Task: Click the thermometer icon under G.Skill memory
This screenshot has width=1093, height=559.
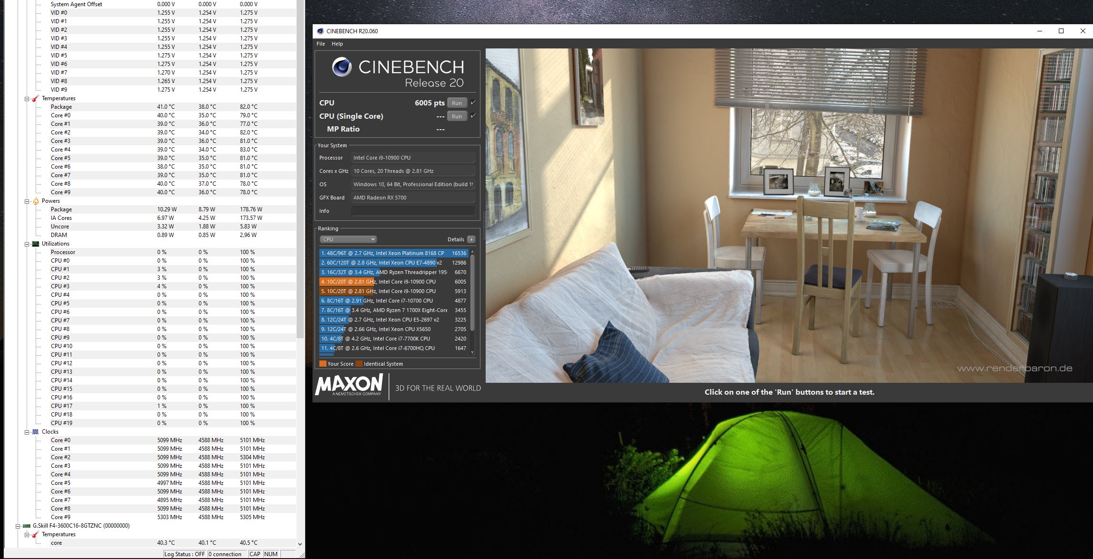Action: pyautogui.click(x=35, y=534)
